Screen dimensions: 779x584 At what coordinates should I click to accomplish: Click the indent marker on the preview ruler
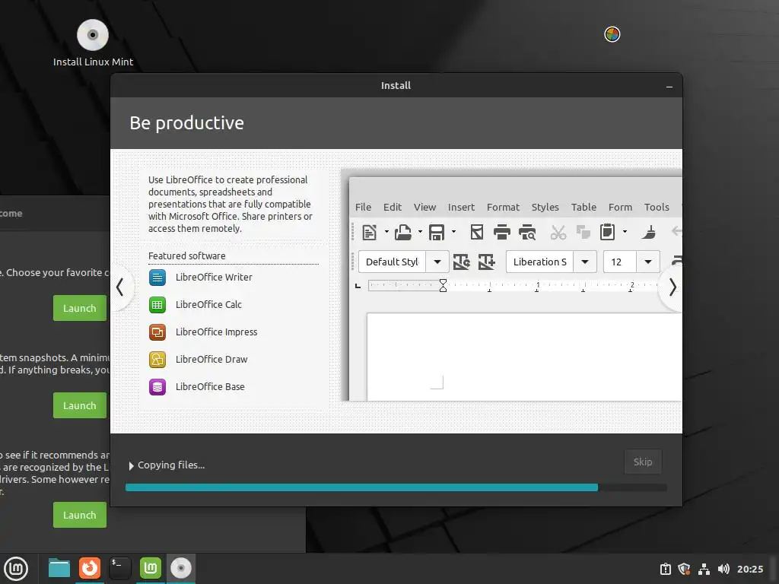point(443,285)
